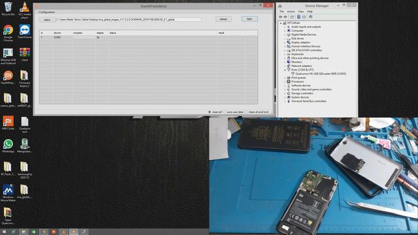The image size is (418, 235).
Task: Open TeamViewer desktop shortcut
Action: (x=25, y=31)
